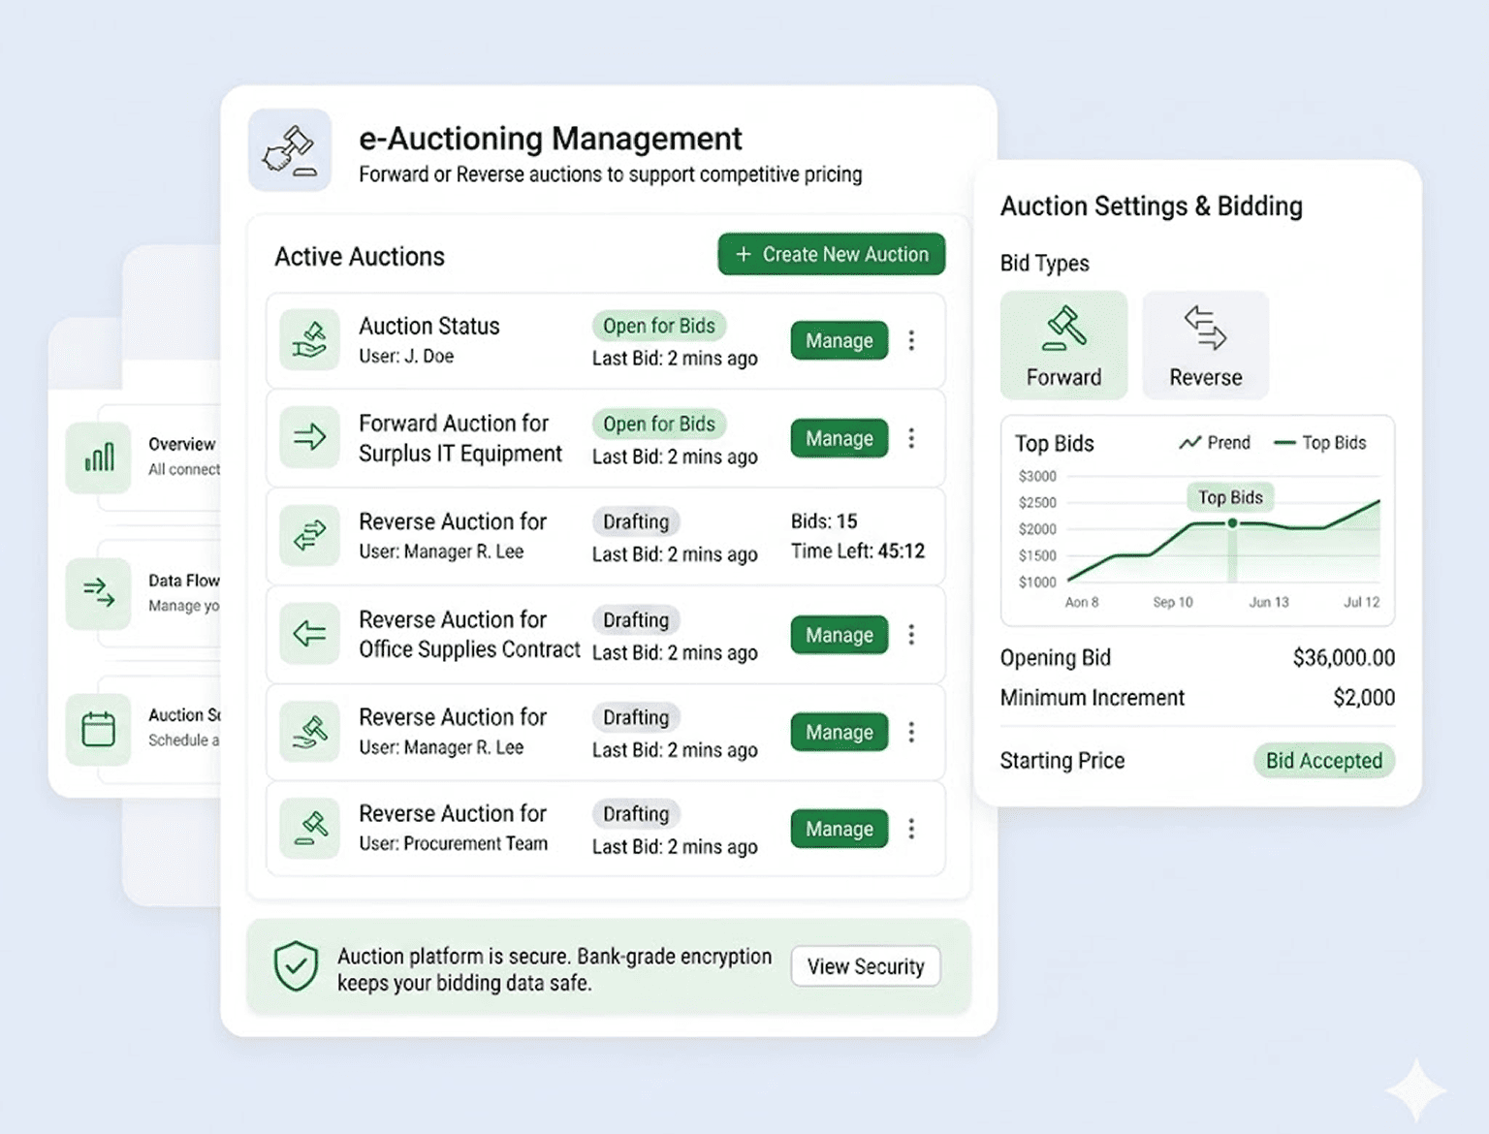The width and height of the screenshot is (1489, 1134).
Task: Click Create New Auction button
Action: pos(832,254)
